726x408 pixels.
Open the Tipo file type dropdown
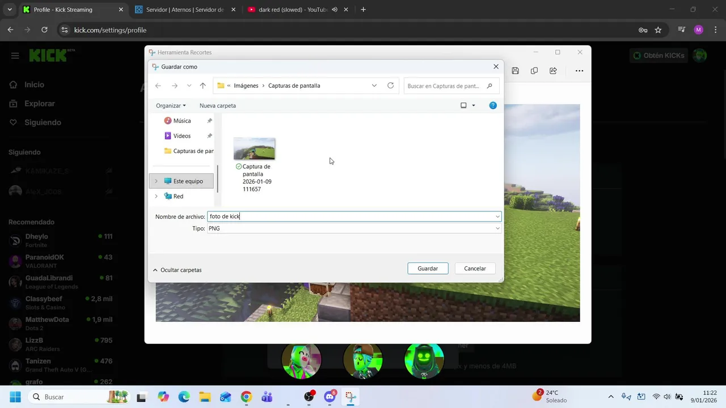497,228
